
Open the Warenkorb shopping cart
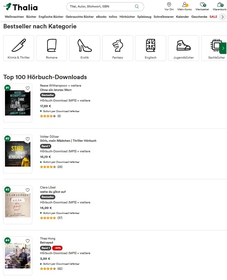pyautogui.click(x=220, y=6)
